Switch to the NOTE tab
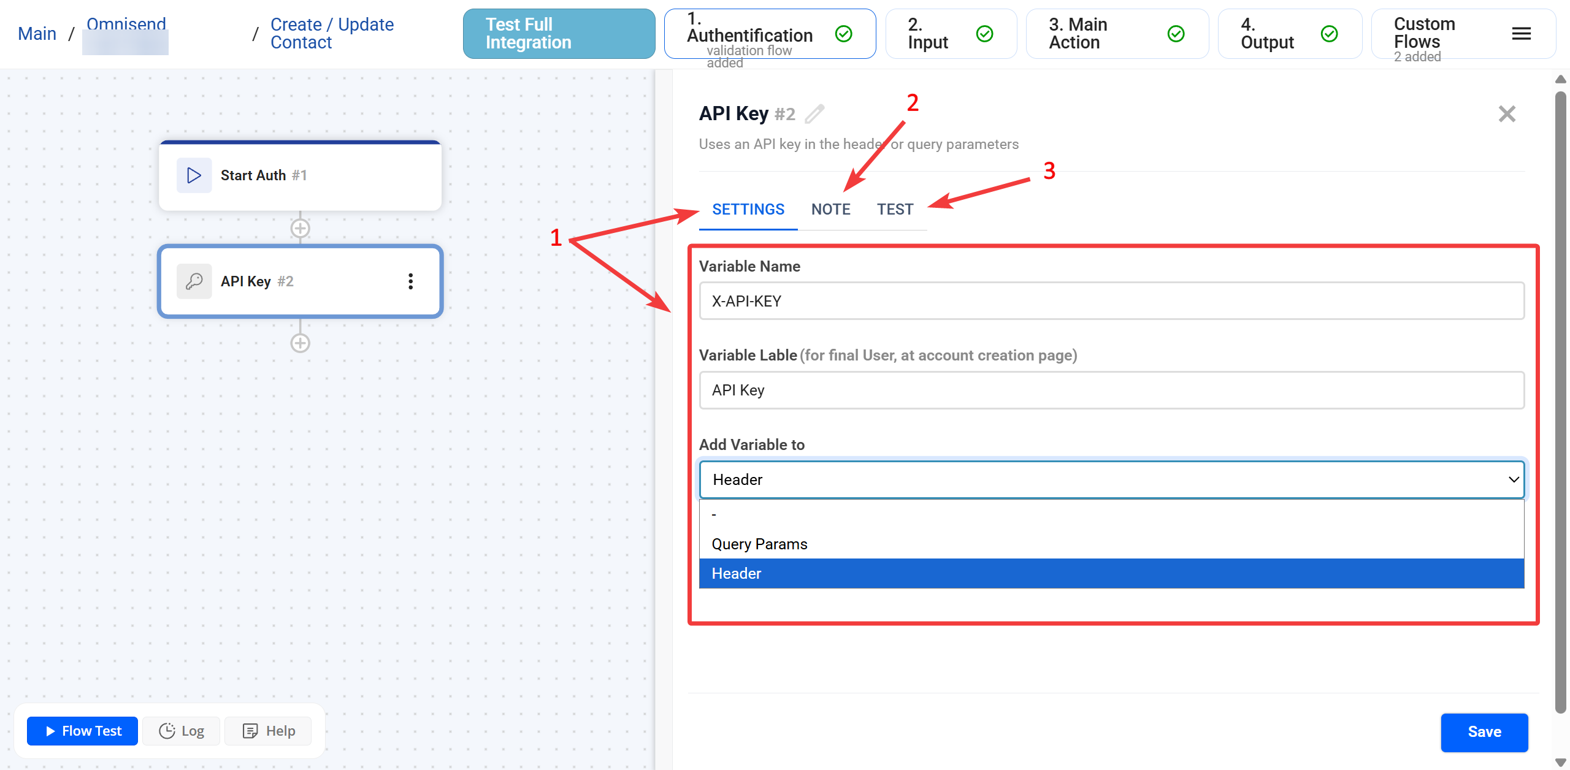 pos(831,209)
